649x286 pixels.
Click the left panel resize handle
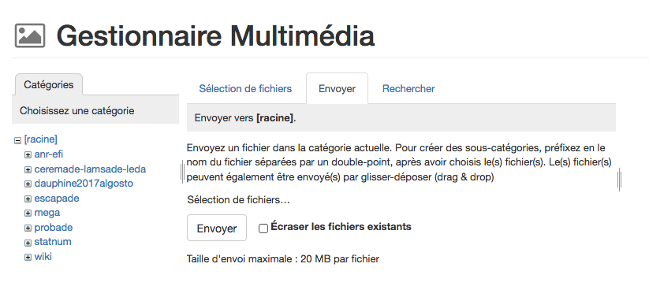coord(182,173)
